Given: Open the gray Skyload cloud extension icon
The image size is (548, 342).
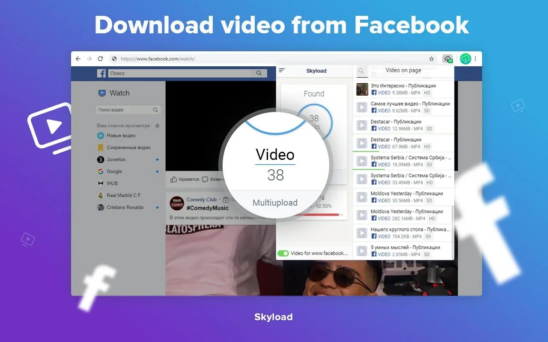Looking at the screenshot, I should tap(448, 59).
